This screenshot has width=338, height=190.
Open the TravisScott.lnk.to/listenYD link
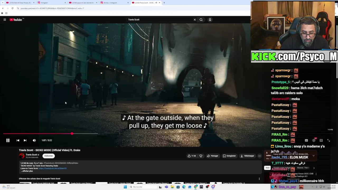click(53, 168)
